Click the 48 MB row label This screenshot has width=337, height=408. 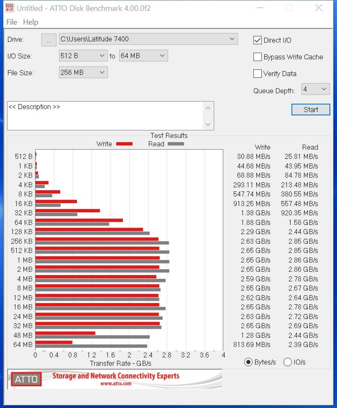pyautogui.click(x=23, y=335)
